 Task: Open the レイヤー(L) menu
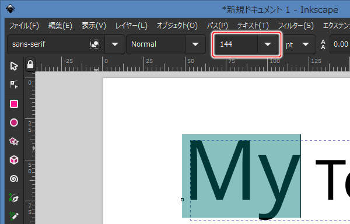tap(131, 26)
